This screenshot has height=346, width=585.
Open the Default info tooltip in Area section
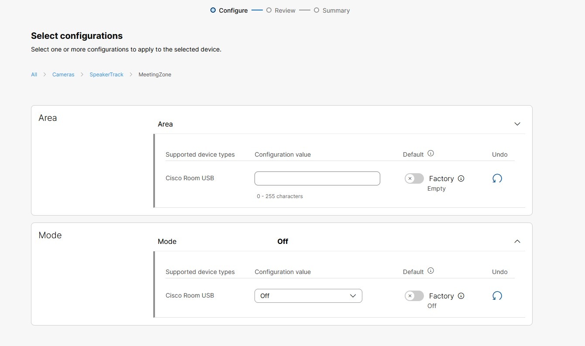[x=430, y=153]
